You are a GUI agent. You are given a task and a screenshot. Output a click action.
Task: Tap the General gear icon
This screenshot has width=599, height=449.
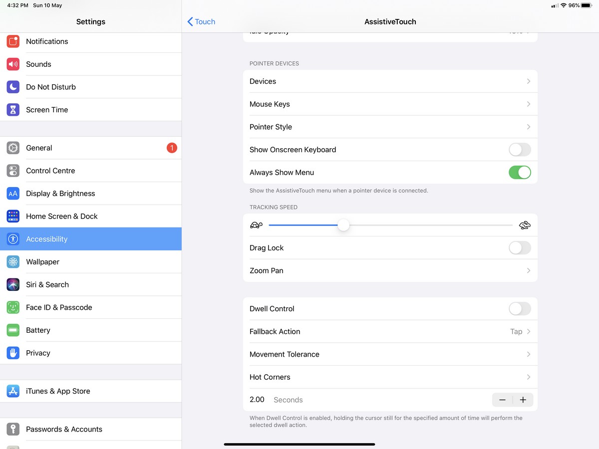(x=13, y=148)
